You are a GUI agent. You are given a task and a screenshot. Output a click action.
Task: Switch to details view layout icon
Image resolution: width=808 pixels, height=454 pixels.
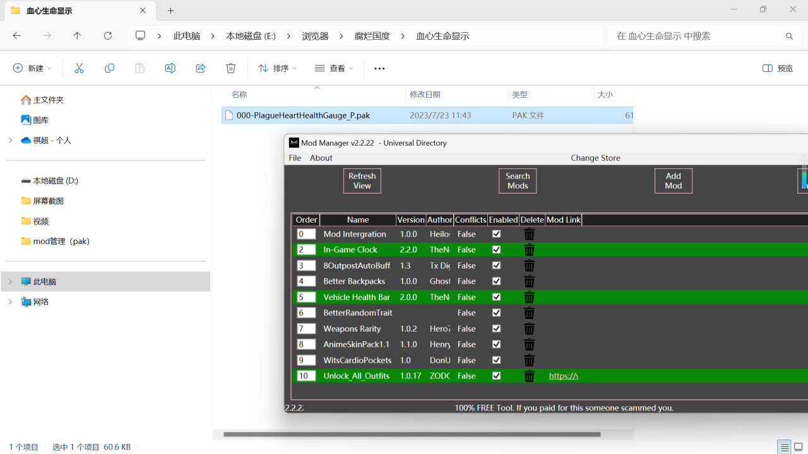tap(785, 447)
